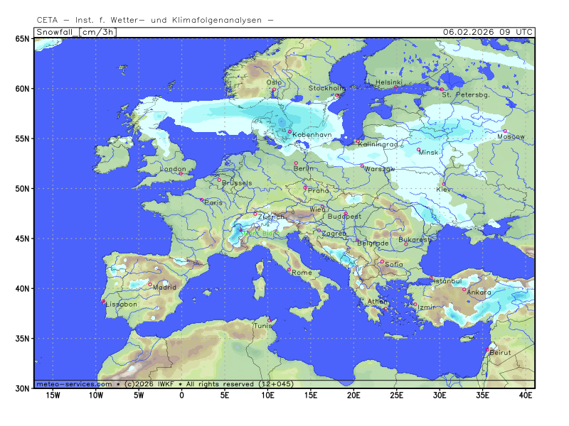Click the Beirut city marker
Image resolution: width=569 pixels, height=426 pixels.
(487, 349)
